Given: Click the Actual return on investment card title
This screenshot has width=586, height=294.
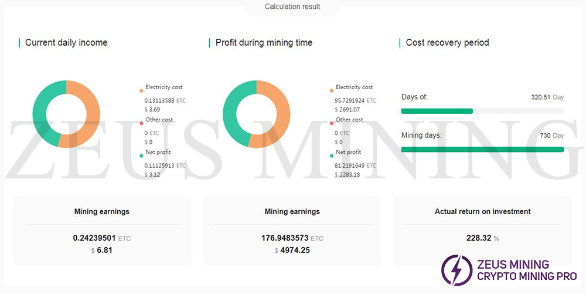Looking at the screenshot, I should coord(482,211).
